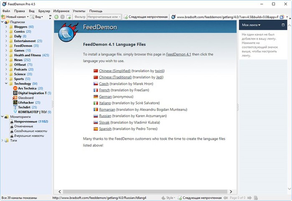
Task: Follow the French language link
Action: pyautogui.click(x=104, y=90)
